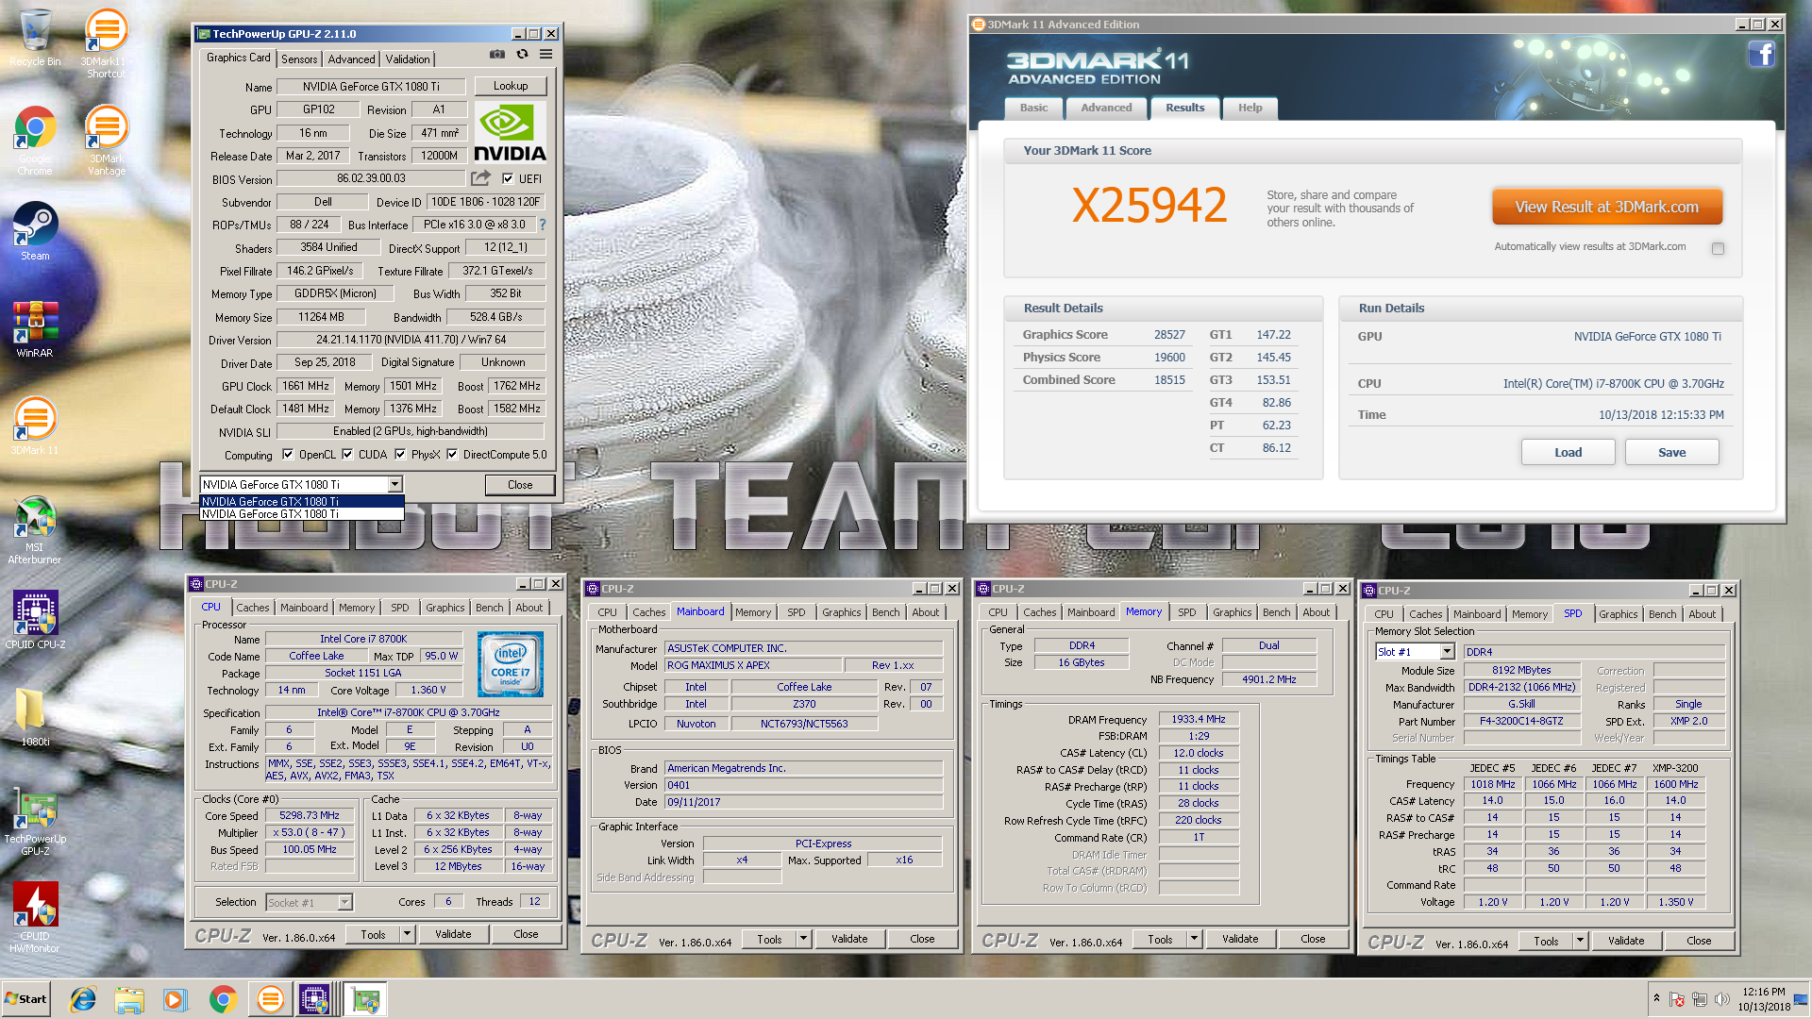Open Socket #1 selection dropdown

pos(344,903)
